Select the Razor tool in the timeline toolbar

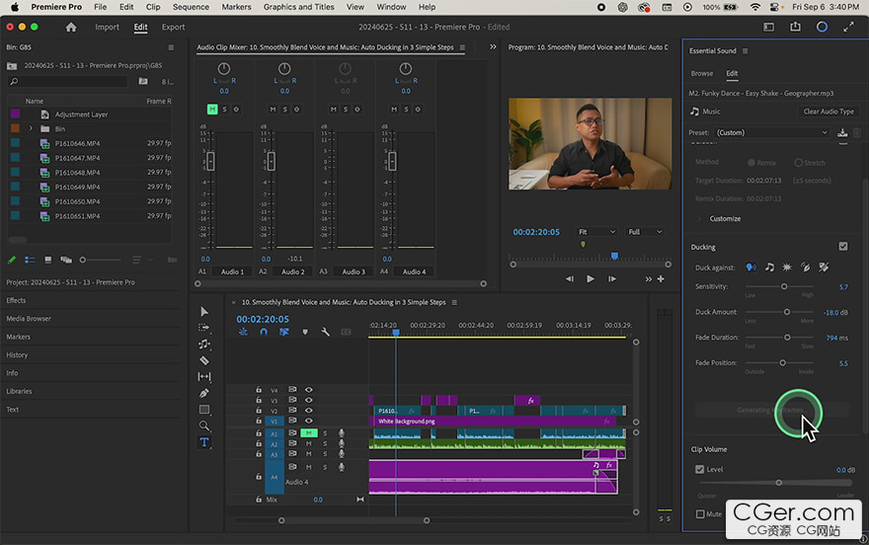204,360
